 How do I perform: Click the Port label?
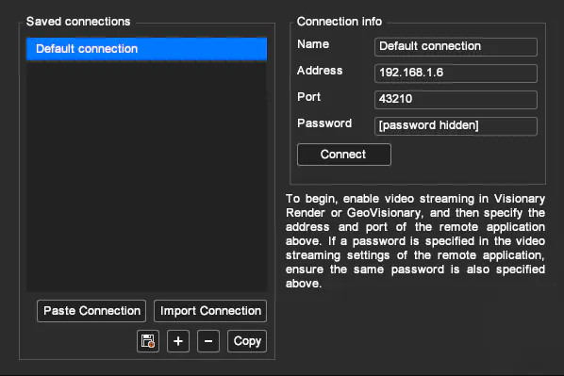point(308,97)
